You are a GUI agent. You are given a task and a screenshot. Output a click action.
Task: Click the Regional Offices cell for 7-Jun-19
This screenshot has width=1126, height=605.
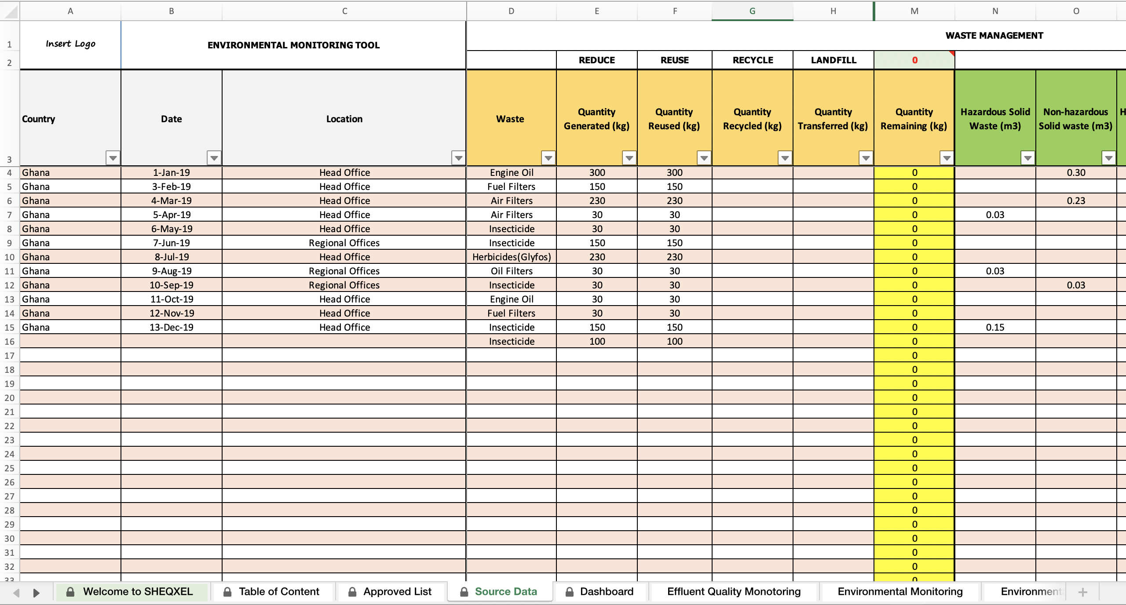click(344, 243)
